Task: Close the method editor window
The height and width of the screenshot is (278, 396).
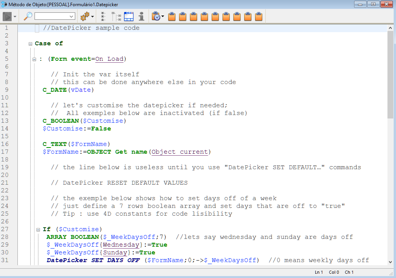Action: pyautogui.click(x=386, y=4)
